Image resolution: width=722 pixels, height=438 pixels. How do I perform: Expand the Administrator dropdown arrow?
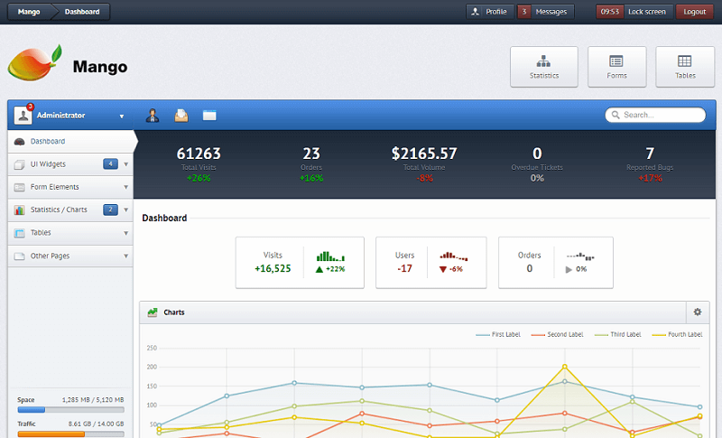[122, 116]
